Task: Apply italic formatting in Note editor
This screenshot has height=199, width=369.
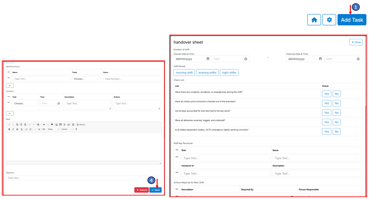Action: click(x=13, y=129)
